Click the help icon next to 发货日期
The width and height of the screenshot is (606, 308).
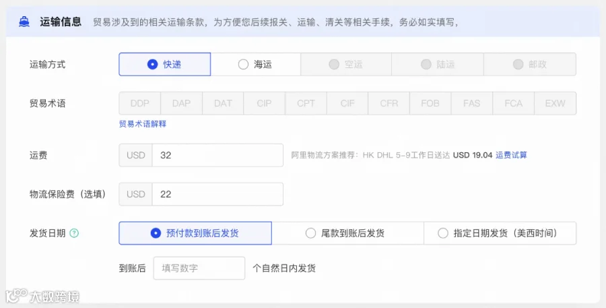coord(74,233)
